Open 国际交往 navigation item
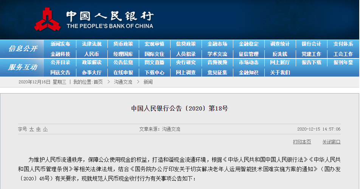This screenshot has height=189, width=360. point(155,54)
